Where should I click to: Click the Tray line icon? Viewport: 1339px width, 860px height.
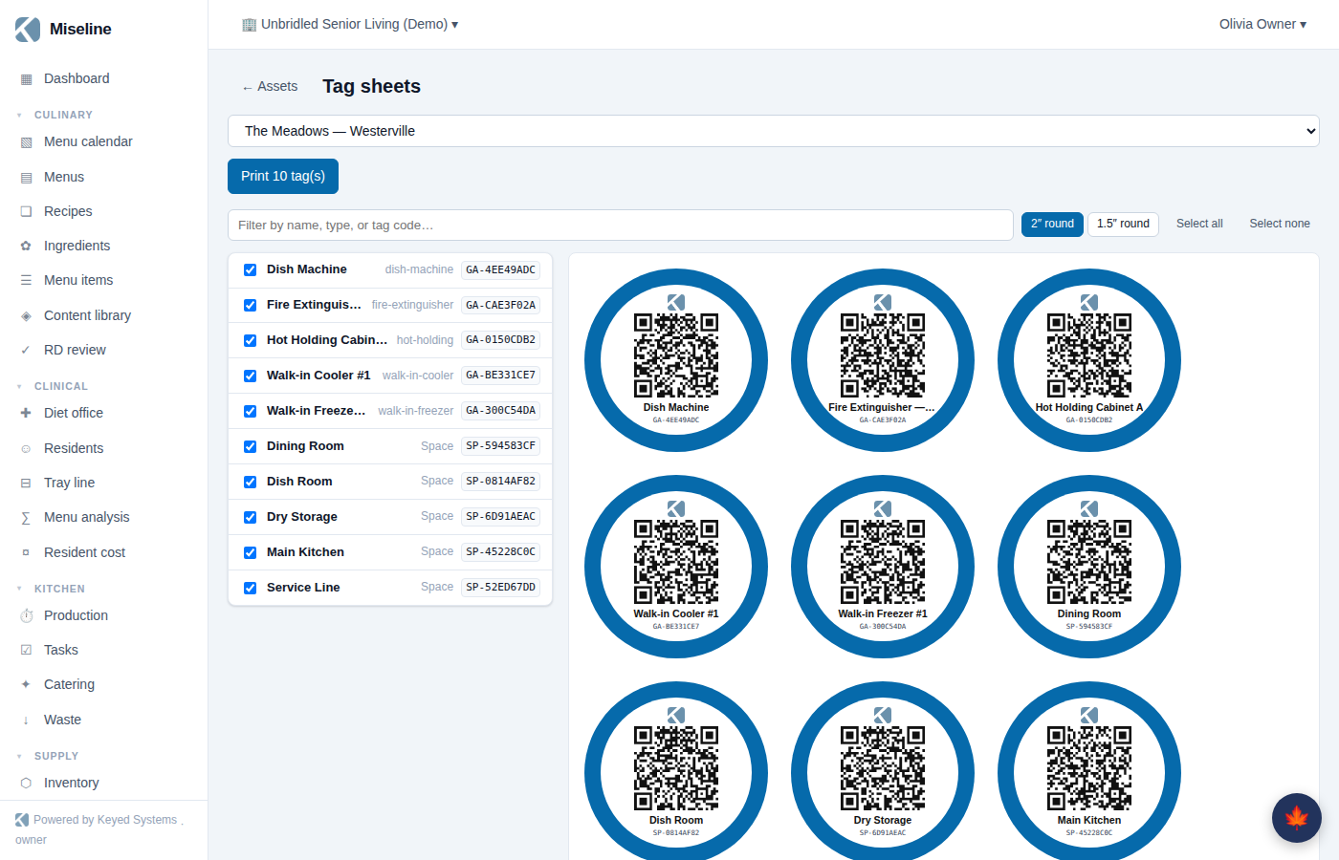click(26, 484)
